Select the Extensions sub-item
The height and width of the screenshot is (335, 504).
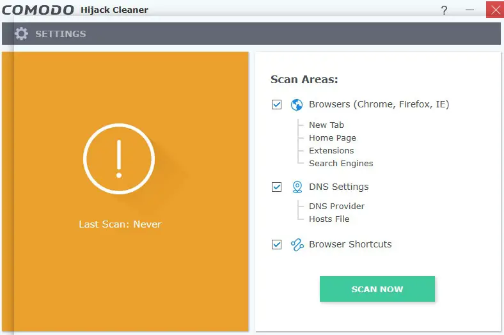(331, 151)
